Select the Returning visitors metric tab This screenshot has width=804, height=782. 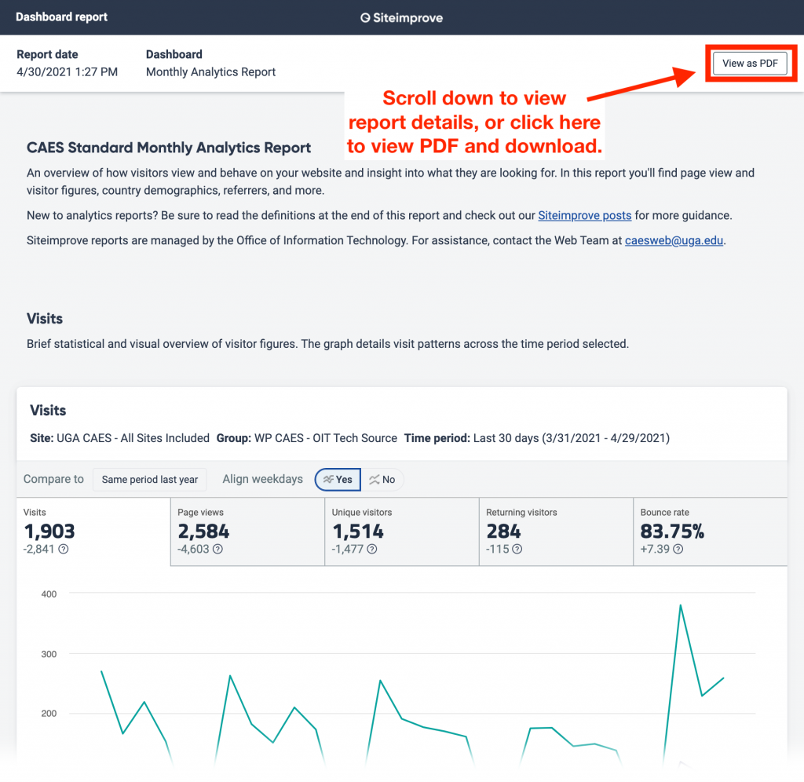click(x=557, y=532)
